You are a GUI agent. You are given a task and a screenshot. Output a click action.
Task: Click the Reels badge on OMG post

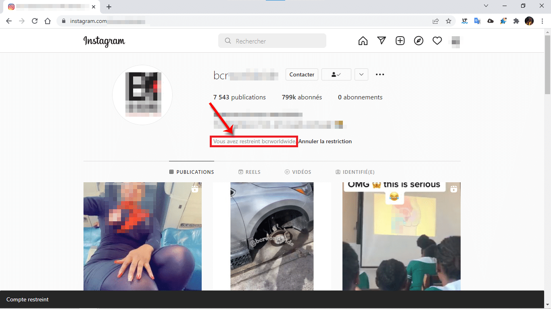tap(454, 189)
